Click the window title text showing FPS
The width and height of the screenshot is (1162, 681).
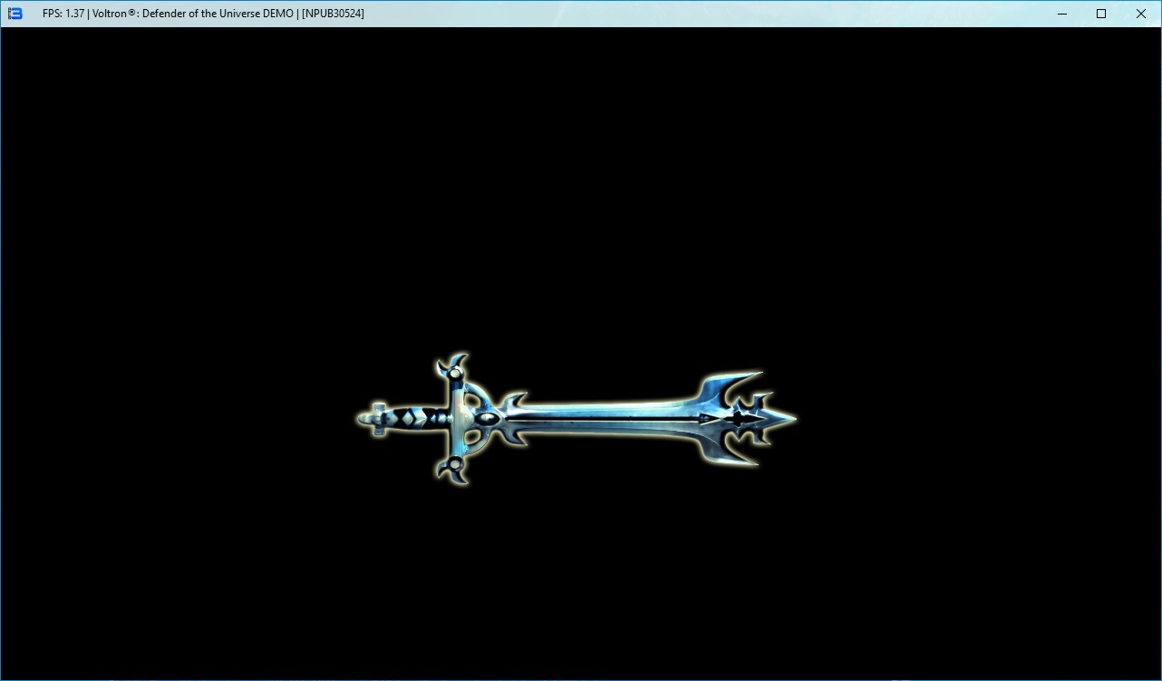(x=203, y=14)
